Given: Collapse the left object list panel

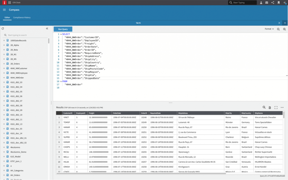Looking at the screenshot, I should click(x=47, y=29).
